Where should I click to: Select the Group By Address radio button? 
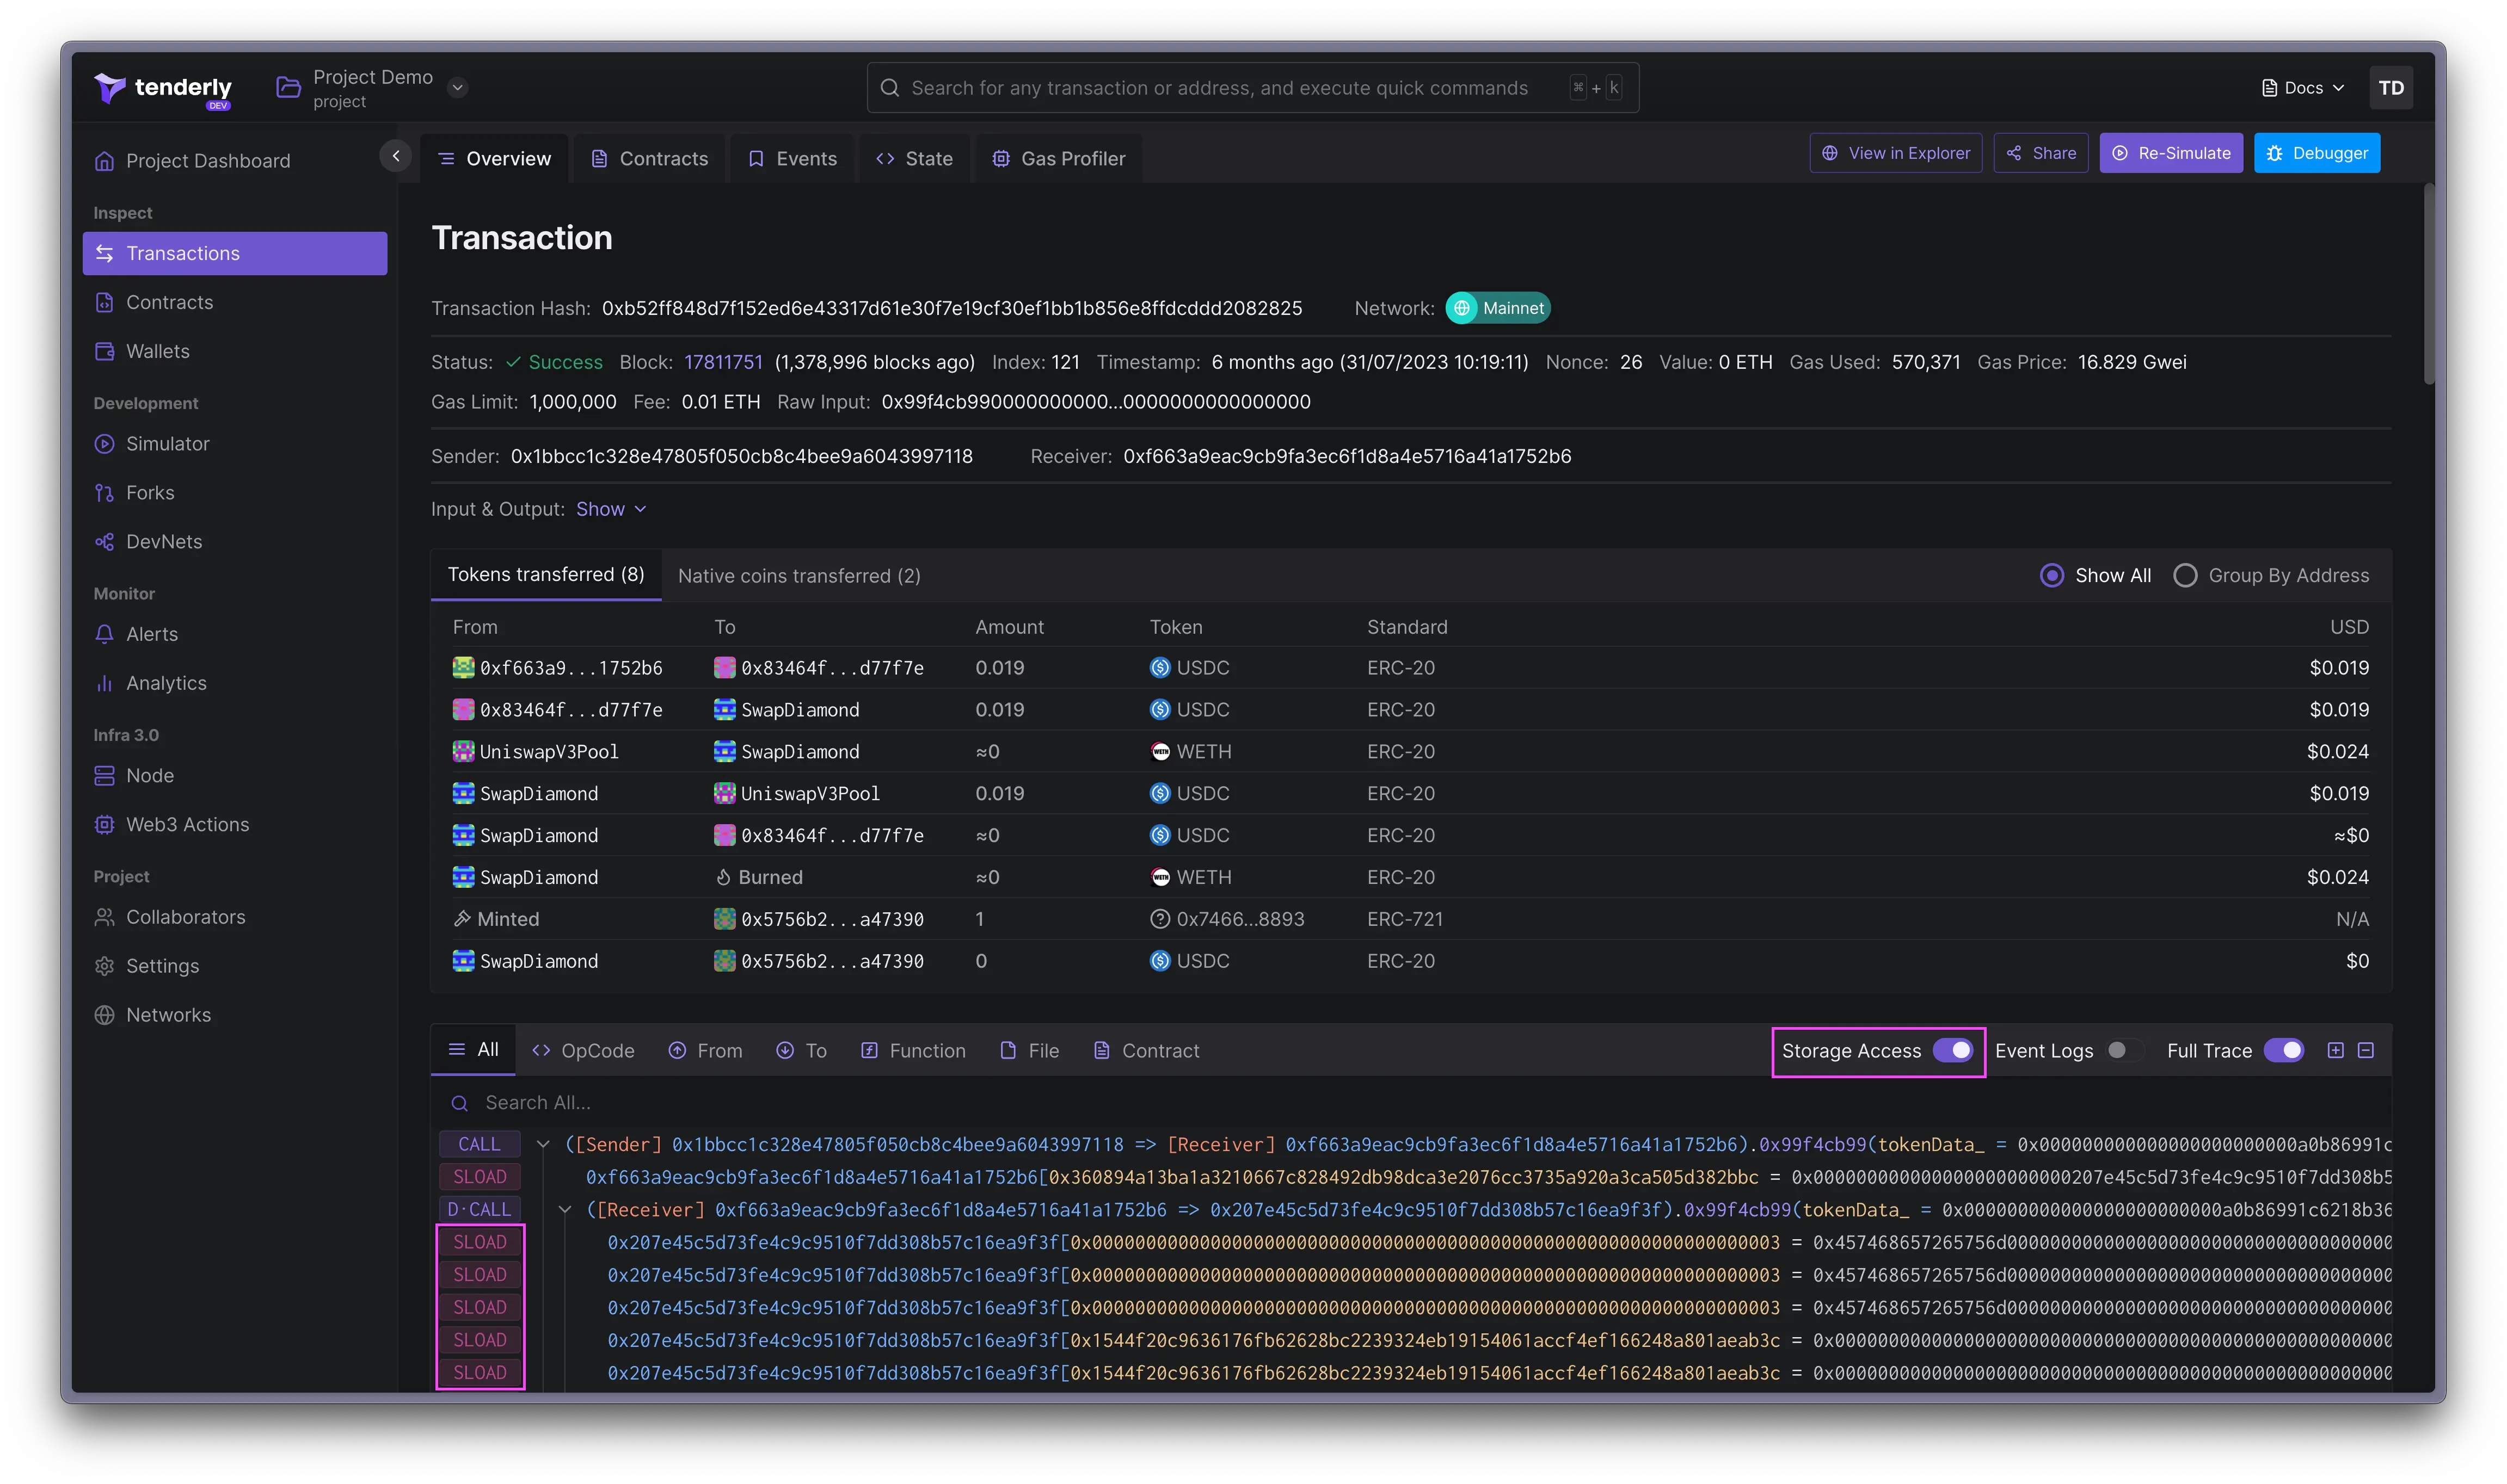point(2184,575)
